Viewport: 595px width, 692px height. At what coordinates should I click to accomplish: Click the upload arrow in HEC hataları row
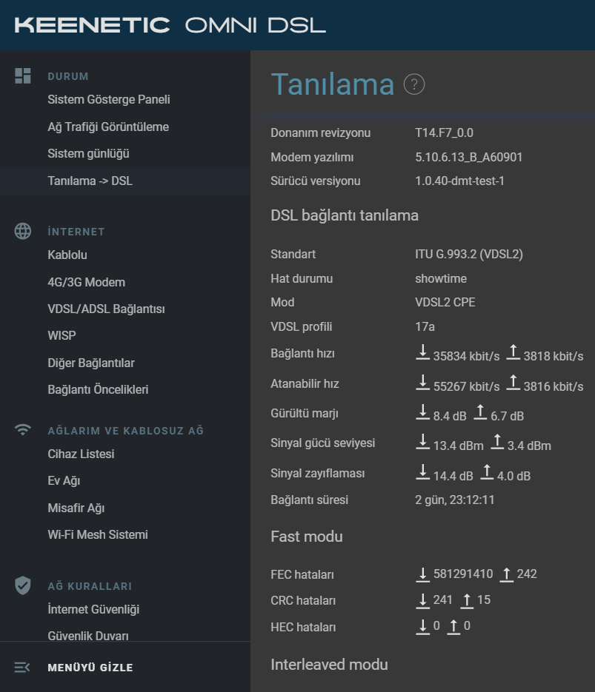pyautogui.click(x=453, y=627)
